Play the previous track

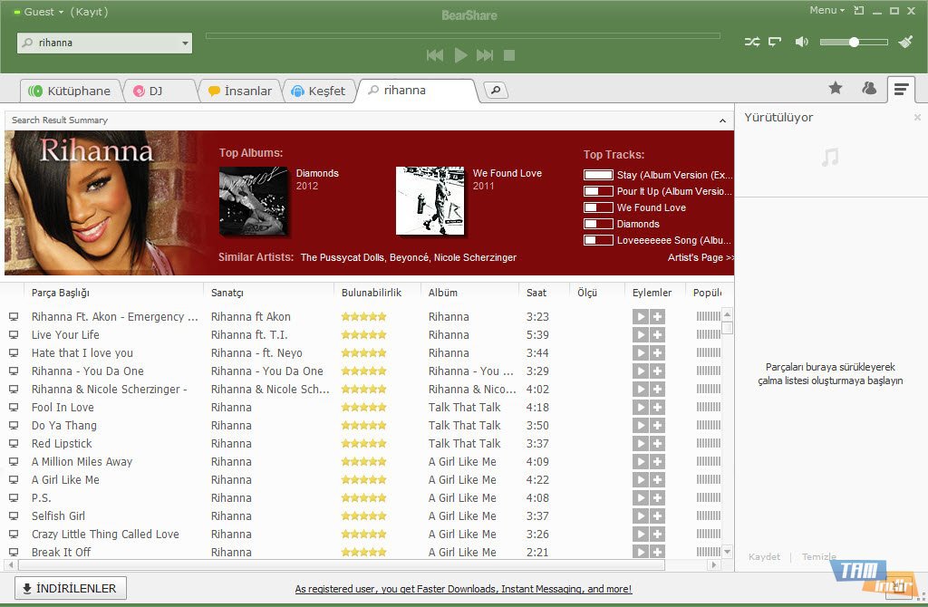point(435,55)
